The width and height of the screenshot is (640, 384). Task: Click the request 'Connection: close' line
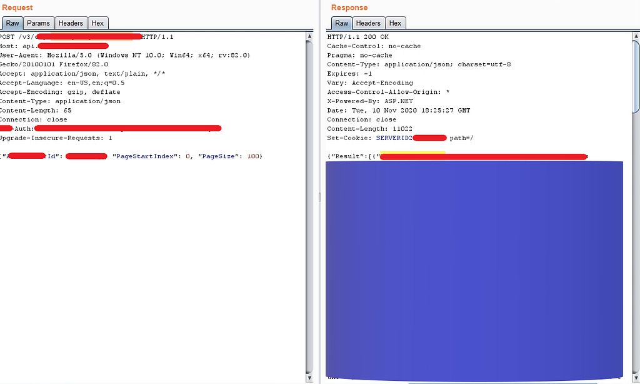34,119
